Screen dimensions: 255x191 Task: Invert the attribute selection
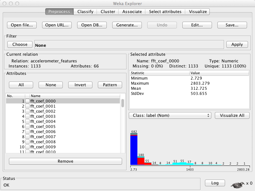point(80,85)
